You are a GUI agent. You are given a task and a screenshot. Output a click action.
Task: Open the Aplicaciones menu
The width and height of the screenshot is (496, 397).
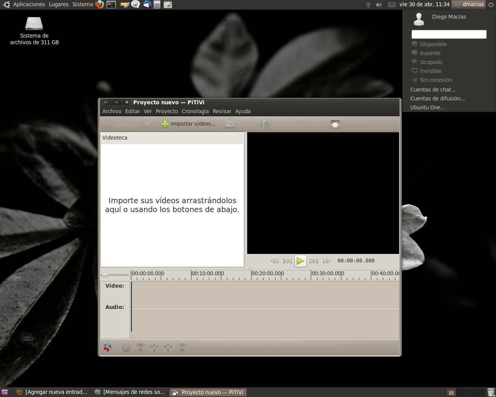click(x=29, y=4)
